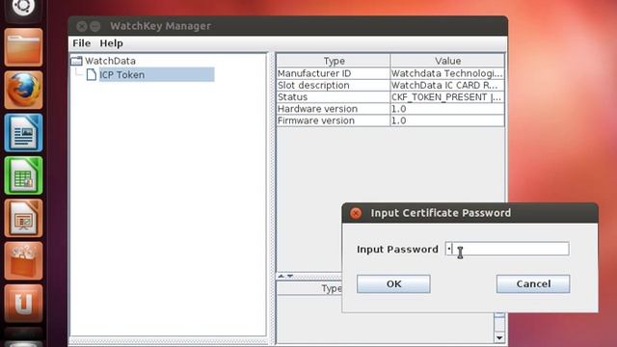Select the Slot description cell

click(334, 86)
